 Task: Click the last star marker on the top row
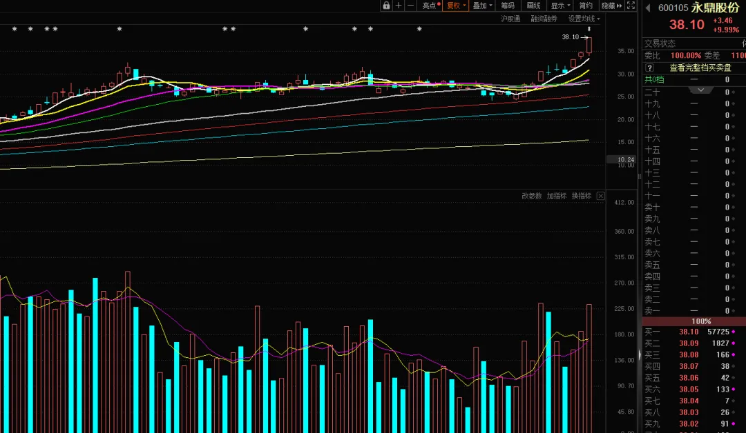[419, 29]
